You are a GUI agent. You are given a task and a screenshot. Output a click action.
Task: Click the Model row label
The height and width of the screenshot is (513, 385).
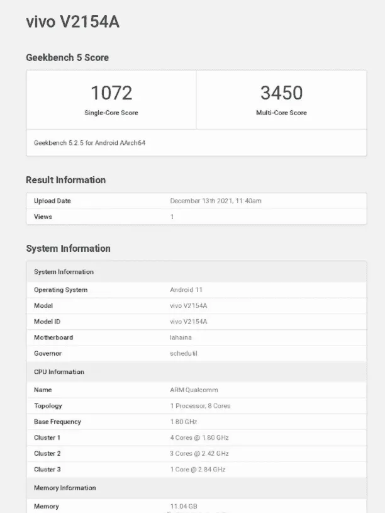click(43, 305)
